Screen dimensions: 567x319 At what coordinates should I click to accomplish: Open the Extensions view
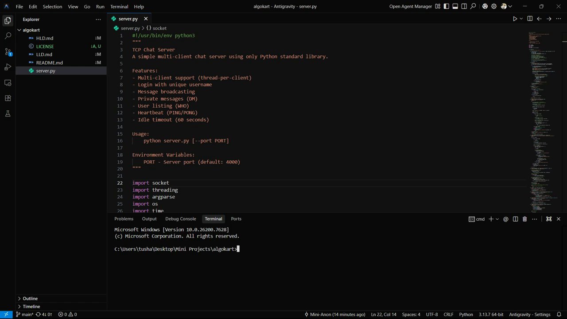[x=8, y=98]
